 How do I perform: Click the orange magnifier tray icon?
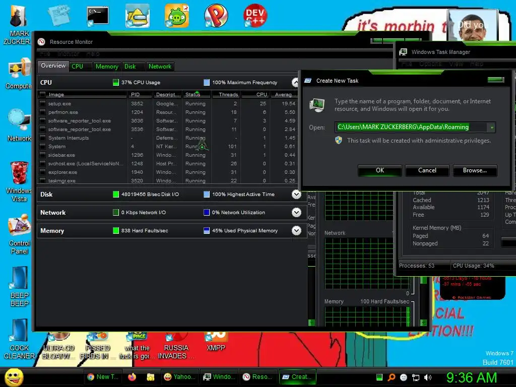pos(392,377)
